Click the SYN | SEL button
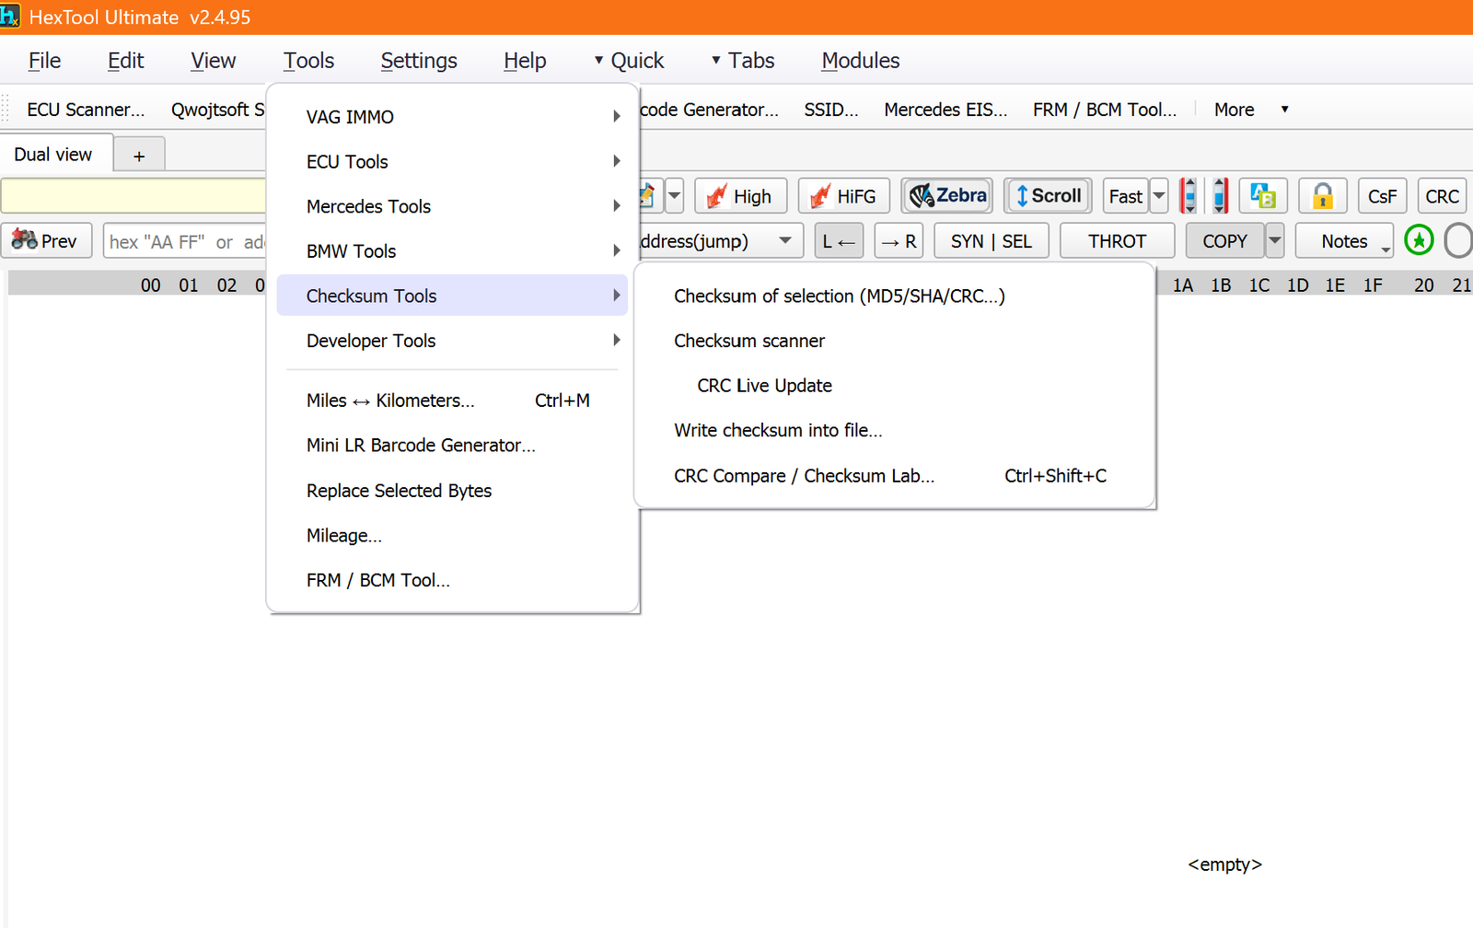 992,241
